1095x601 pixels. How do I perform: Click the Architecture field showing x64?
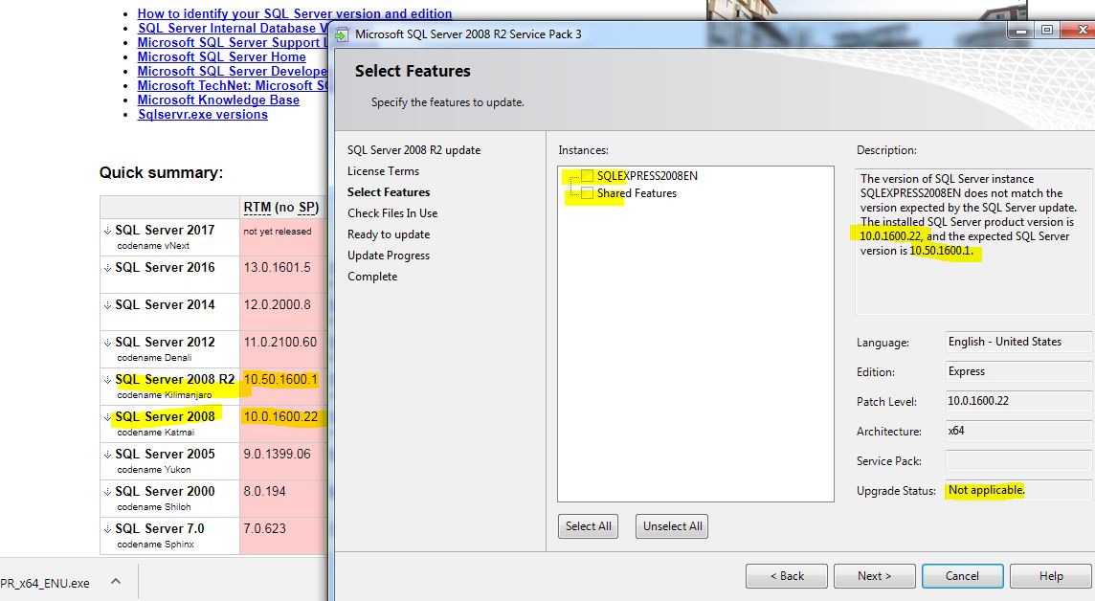(x=1018, y=431)
